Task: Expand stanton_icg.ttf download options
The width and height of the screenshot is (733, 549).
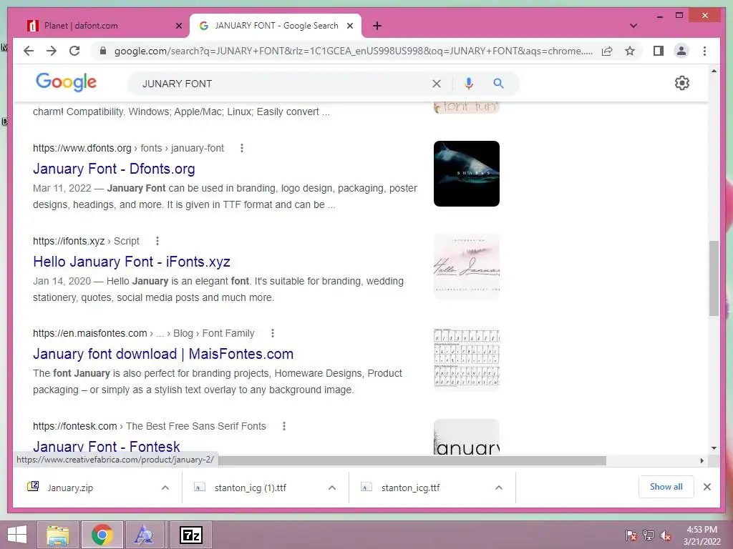Action: click(x=499, y=488)
